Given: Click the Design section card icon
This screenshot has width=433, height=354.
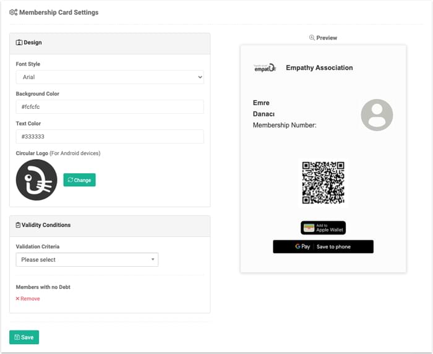Looking at the screenshot, I should pyautogui.click(x=19, y=43).
